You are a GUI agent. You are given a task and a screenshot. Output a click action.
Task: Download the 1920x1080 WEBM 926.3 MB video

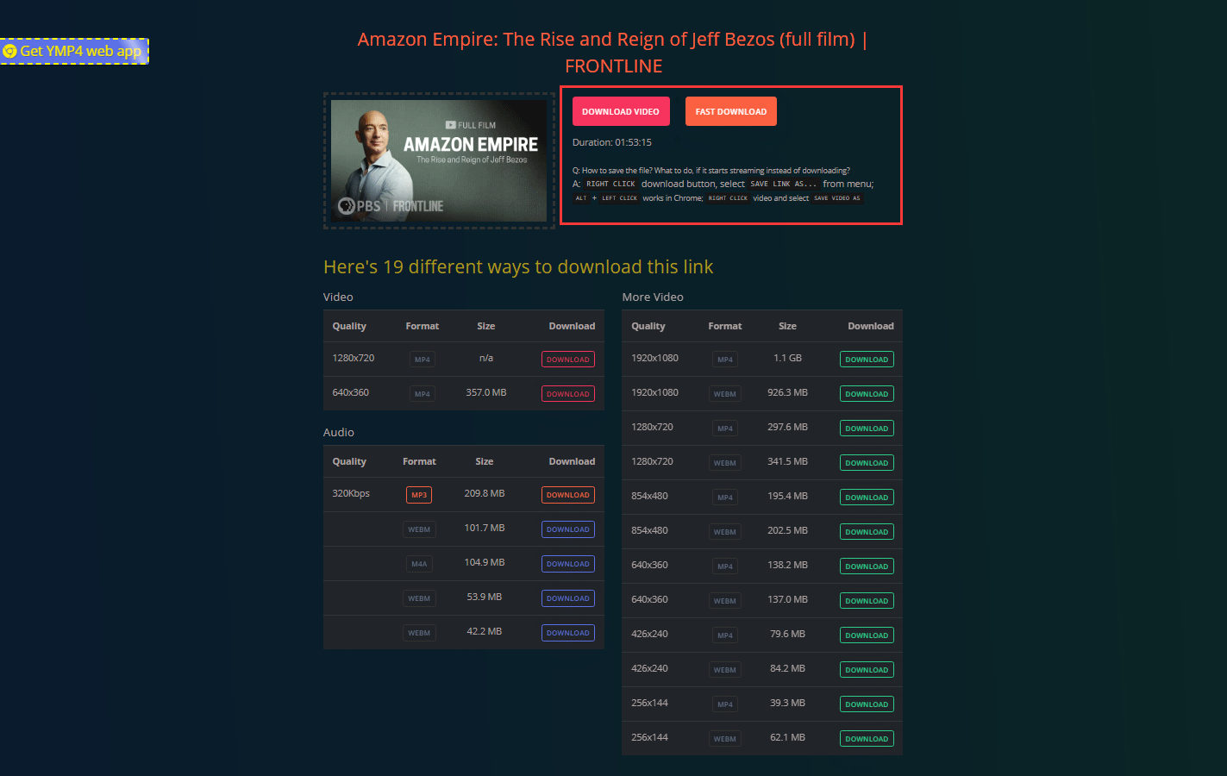[867, 394]
